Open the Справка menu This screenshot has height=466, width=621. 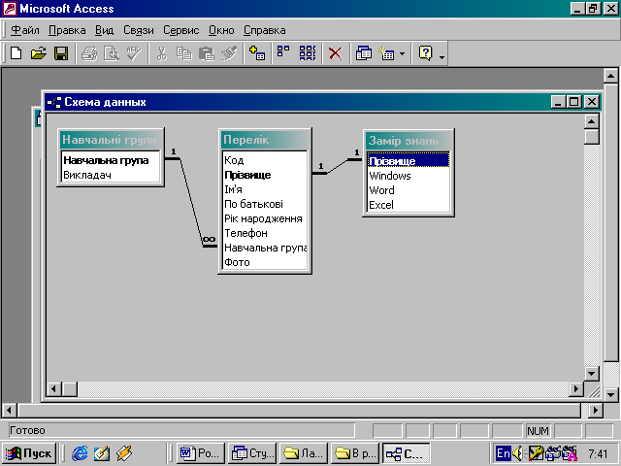265,30
